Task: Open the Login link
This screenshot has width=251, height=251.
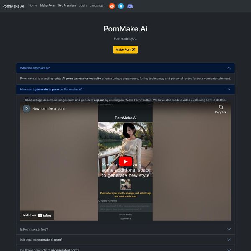Action: [x=82, y=6]
